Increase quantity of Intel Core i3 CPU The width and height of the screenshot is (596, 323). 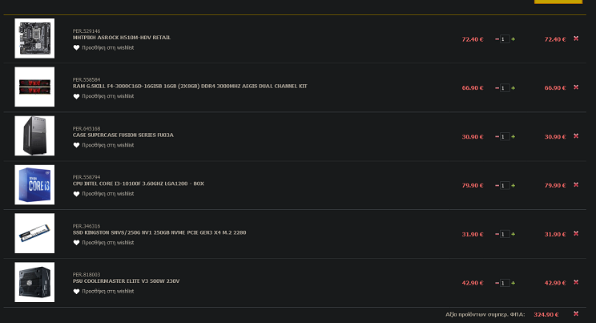tap(513, 185)
